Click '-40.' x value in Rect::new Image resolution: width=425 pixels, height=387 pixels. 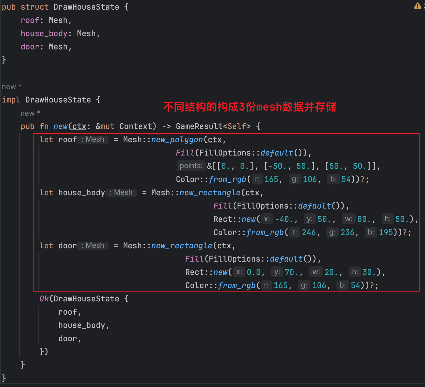284,219
